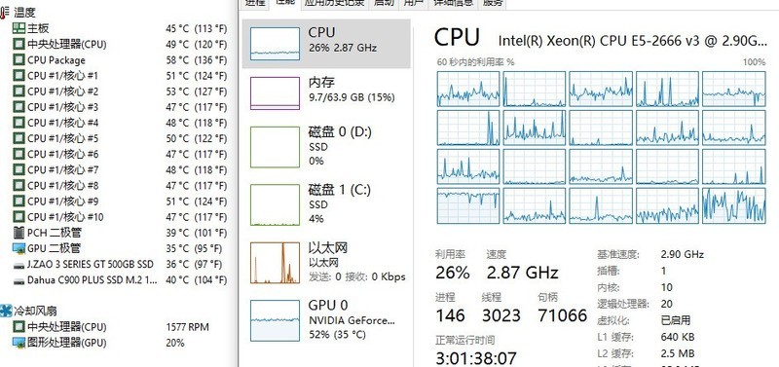The height and width of the screenshot is (367, 779).
Task: Select 磁盘 0 (D:) disk entry
Action: coord(326,147)
